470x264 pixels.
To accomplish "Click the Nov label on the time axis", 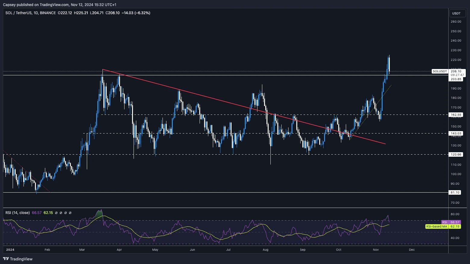I will tap(375, 250).
